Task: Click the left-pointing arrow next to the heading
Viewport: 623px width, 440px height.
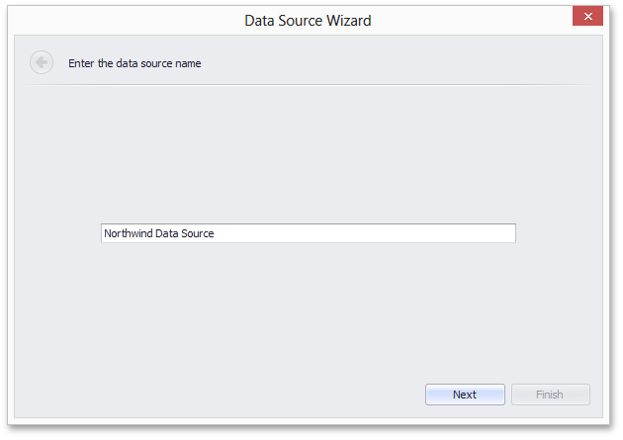Action: pyautogui.click(x=42, y=62)
